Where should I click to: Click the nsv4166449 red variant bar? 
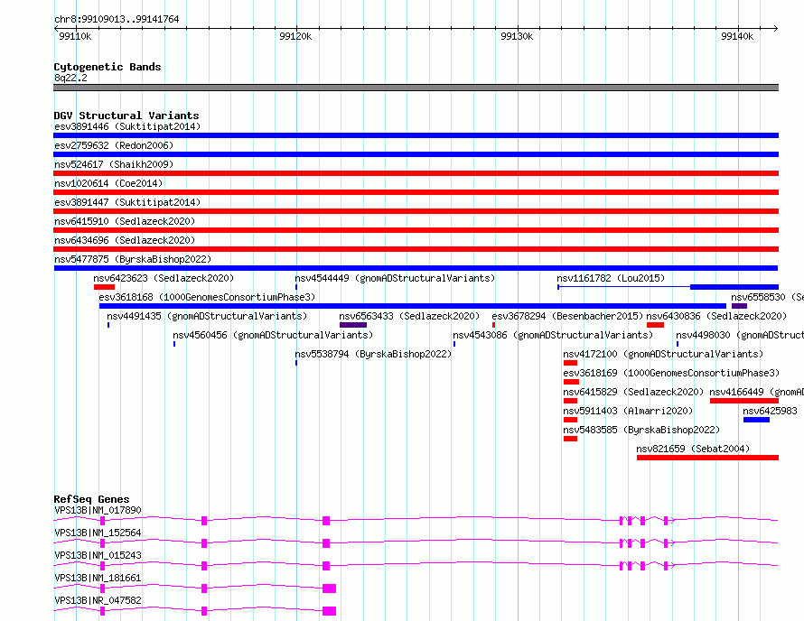pos(744,401)
